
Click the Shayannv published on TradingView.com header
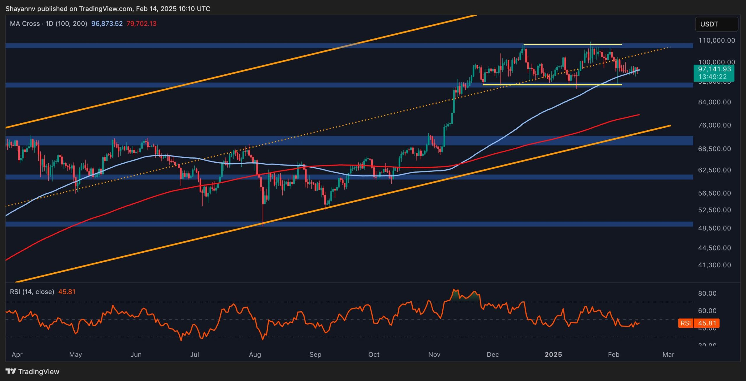tap(108, 9)
